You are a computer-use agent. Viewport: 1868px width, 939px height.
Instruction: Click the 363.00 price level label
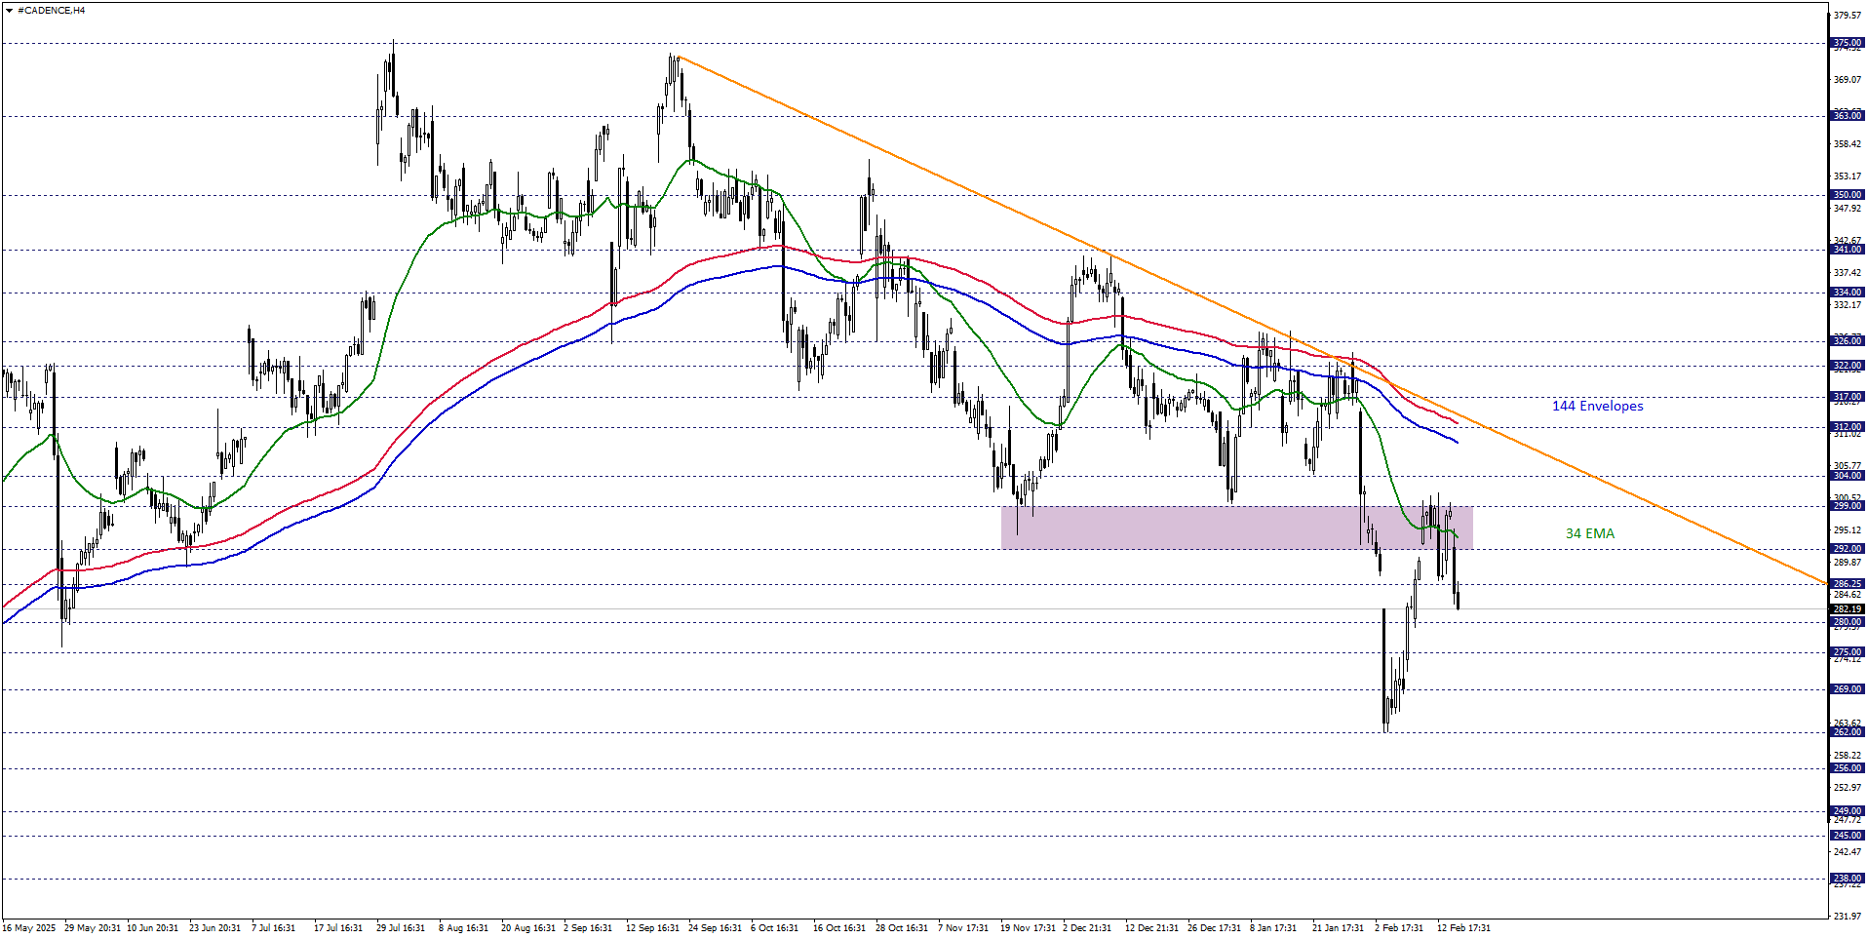tap(1847, 116)
